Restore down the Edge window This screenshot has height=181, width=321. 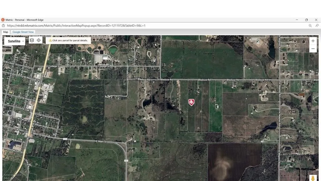click(306, 20)
